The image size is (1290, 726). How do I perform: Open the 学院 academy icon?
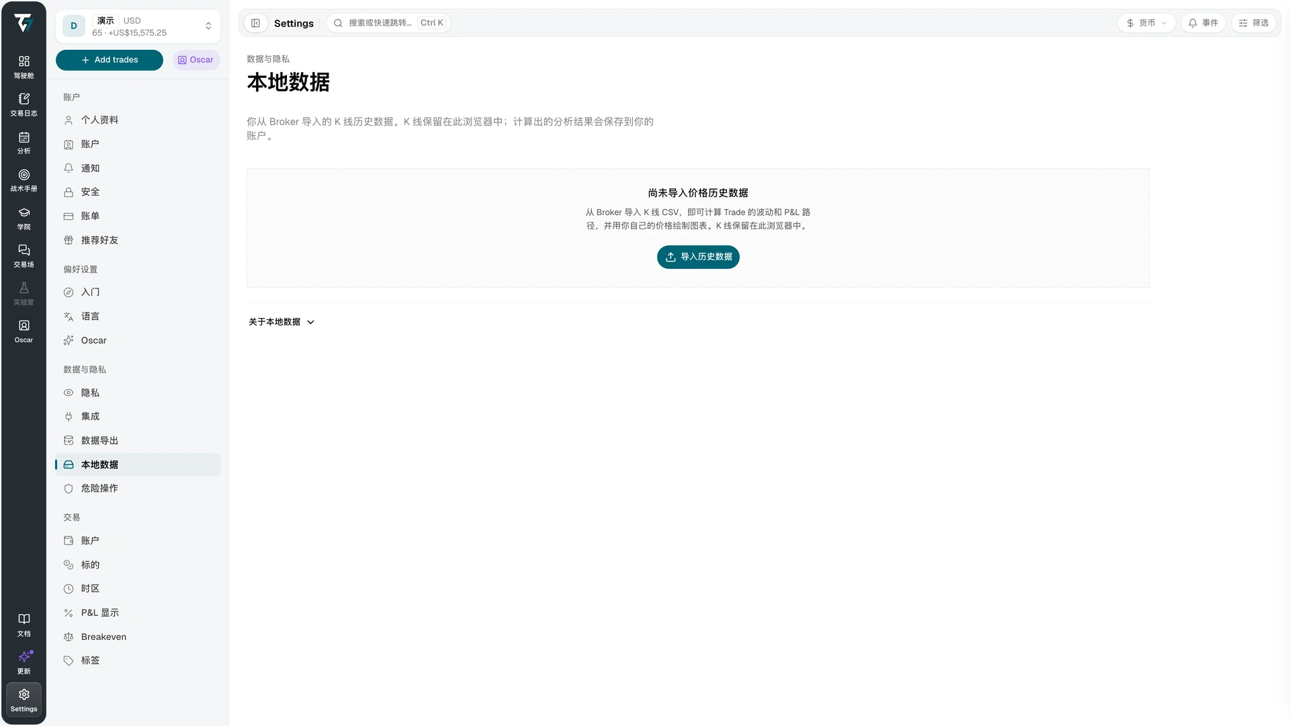pos(24,218)
